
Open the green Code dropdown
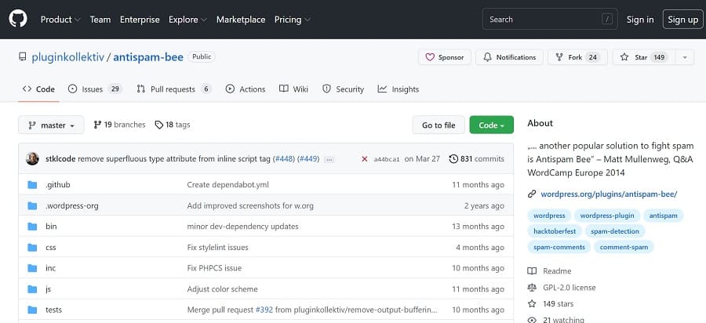click(x=491, y=125)
